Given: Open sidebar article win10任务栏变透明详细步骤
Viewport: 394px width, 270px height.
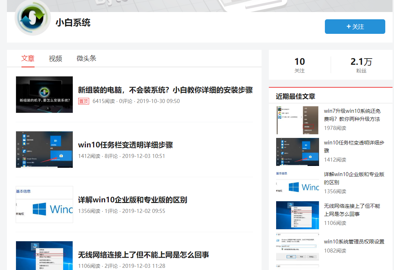Looking at the screenshot, I should point(354,147).
